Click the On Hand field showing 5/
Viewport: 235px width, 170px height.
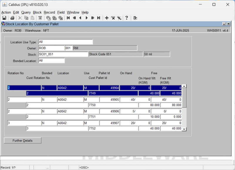[135, 111]
